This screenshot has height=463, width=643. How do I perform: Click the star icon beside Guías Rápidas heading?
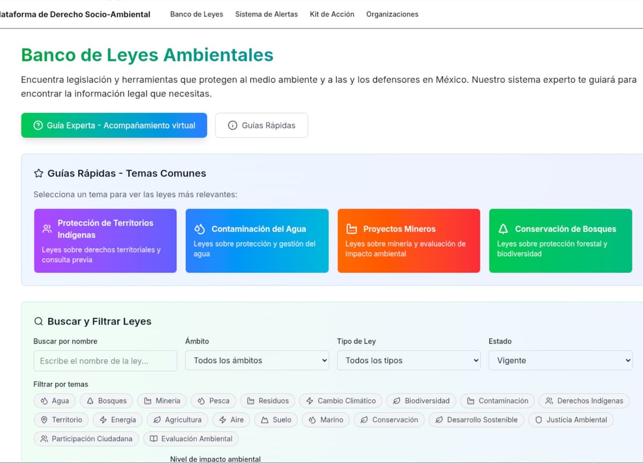[x=39, y=173]
